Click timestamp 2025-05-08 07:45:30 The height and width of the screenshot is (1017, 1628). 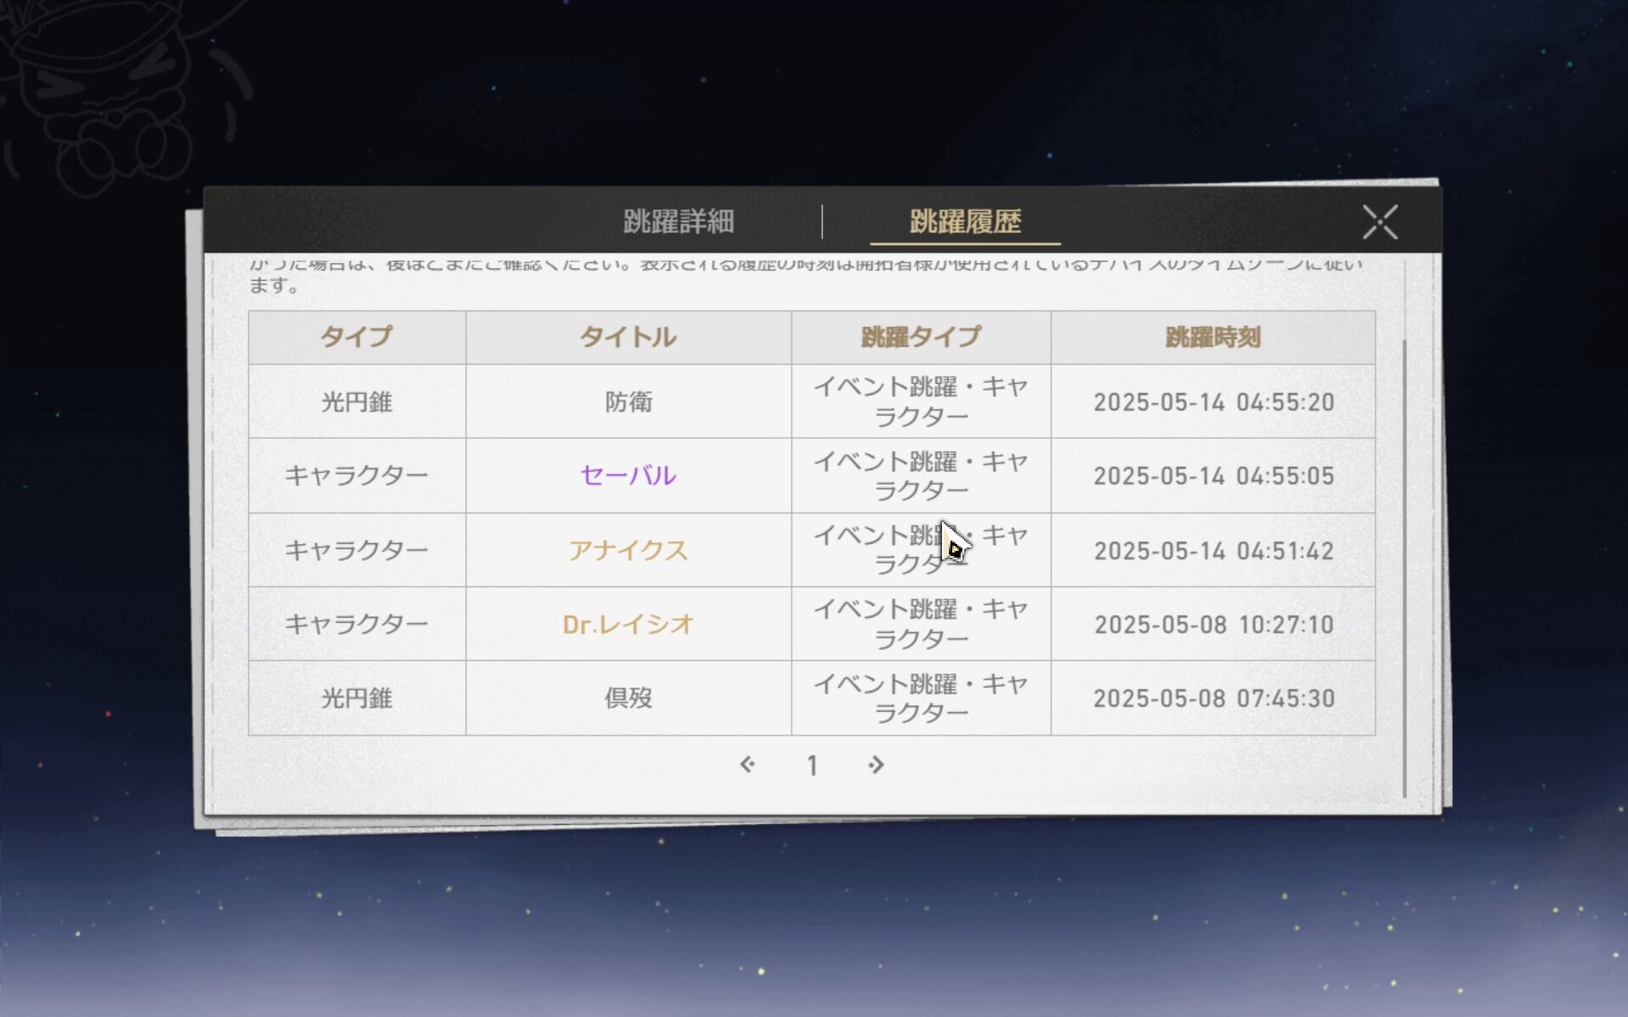[1213, 698]
